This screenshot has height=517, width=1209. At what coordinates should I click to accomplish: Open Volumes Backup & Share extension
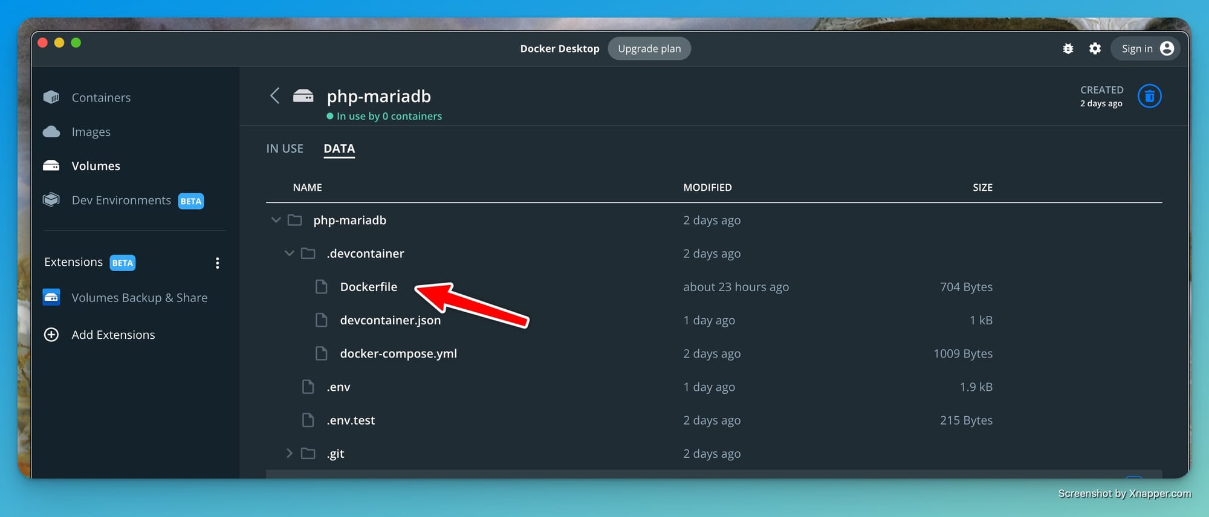(x=140, y=297)
